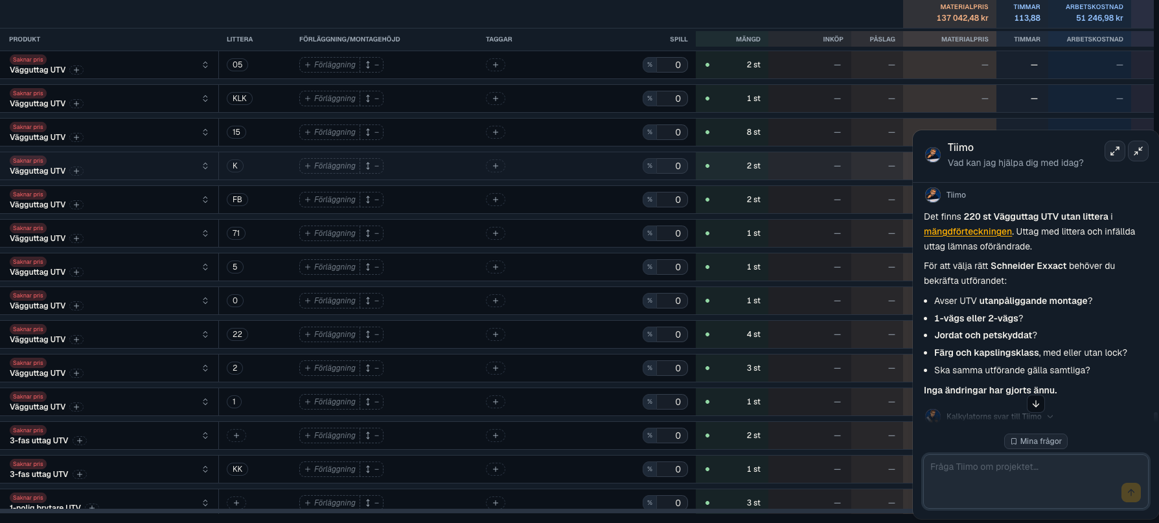
Task: Add littera on the 3-fas uttag UTV row with 2 st
Action: point(236,436)
